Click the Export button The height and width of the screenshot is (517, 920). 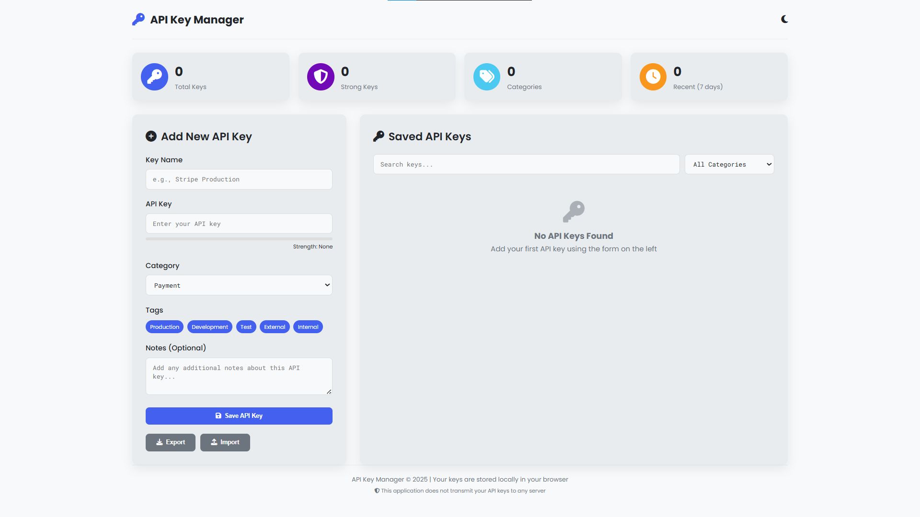170,442
